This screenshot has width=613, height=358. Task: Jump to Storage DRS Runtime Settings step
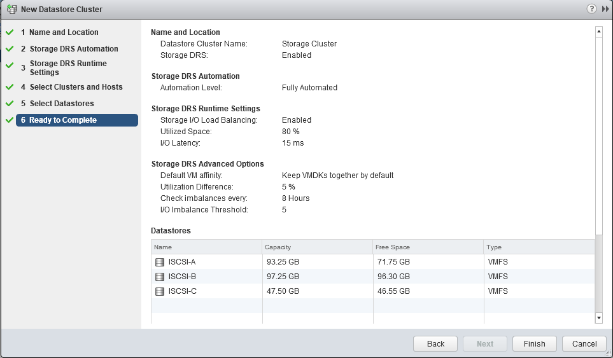click(x=68, y=68)
